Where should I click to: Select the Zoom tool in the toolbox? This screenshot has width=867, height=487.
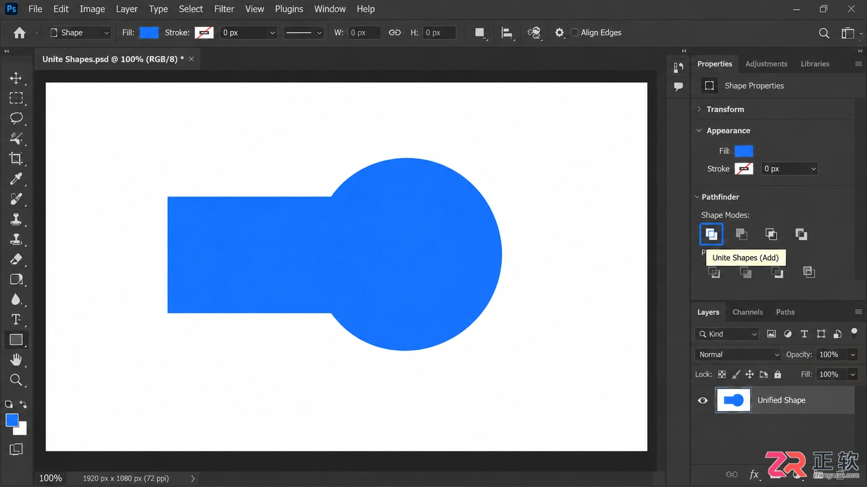(16, 380)
